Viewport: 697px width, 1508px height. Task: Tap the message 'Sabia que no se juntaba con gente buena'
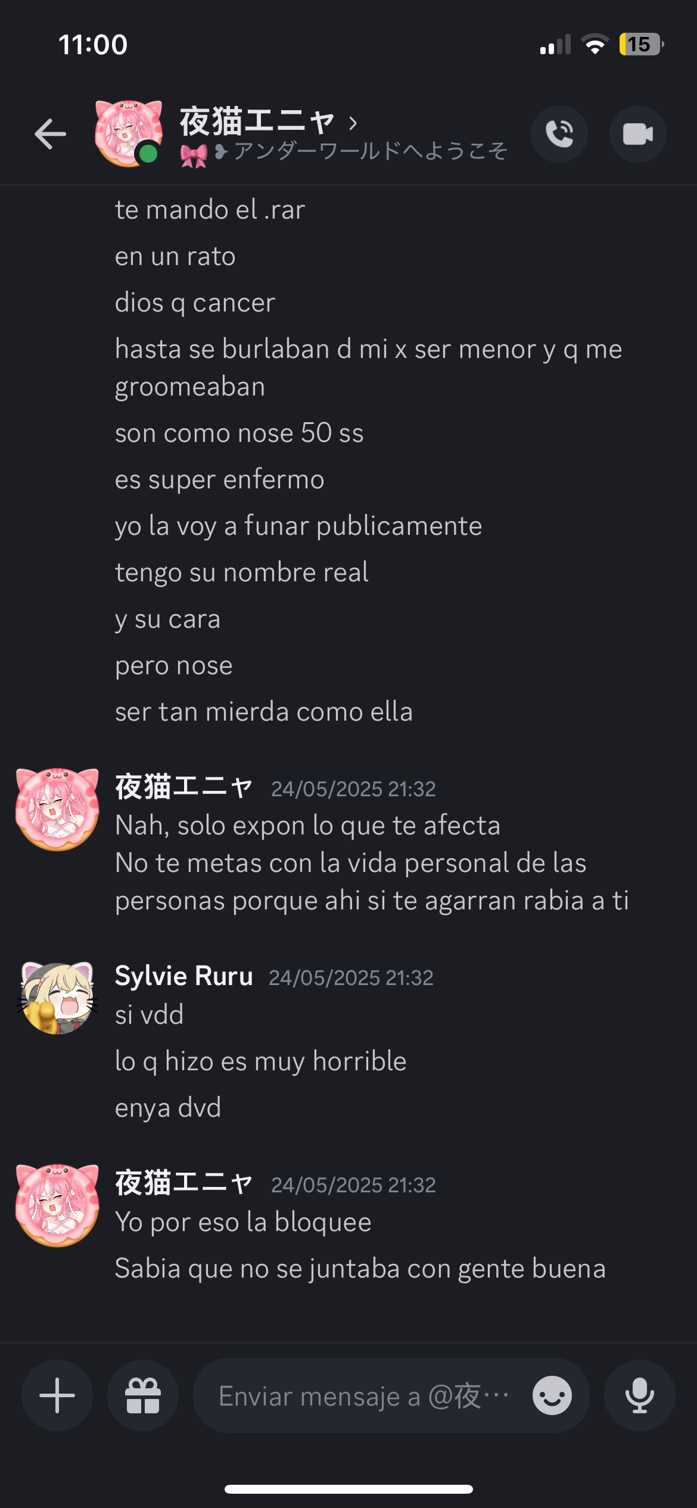[360, 1269]
